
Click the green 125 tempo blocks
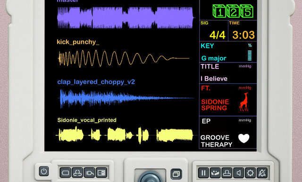233,11
